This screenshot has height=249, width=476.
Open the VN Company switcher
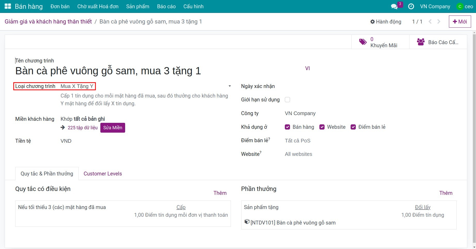pos(435,6)
